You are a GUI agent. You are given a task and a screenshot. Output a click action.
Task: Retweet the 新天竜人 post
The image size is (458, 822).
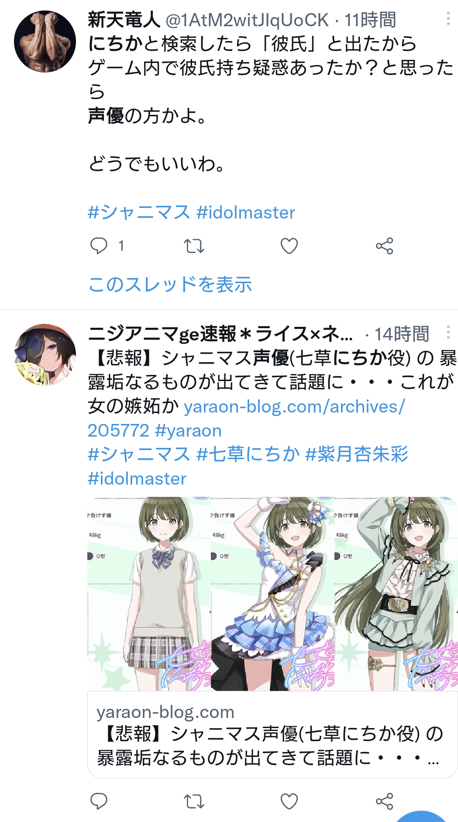[194, 246]
